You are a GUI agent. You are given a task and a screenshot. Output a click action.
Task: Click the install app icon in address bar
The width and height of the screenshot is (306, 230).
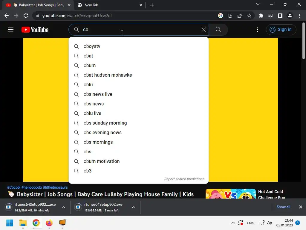tap(230, 16)
